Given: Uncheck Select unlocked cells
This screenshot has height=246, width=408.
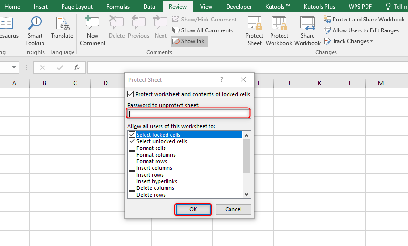Looking at the screenshot, I should [132, 141].
